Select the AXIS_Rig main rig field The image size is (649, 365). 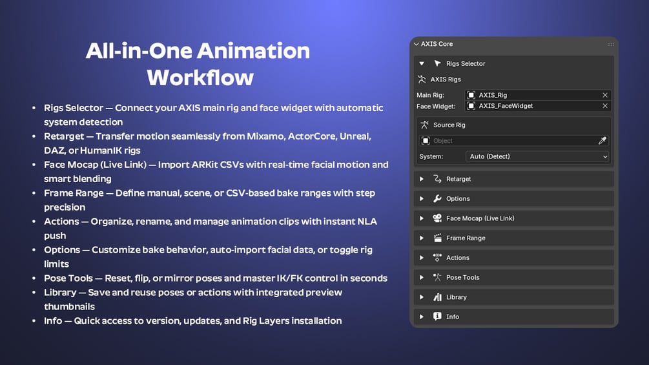click(x=537, y=95)
